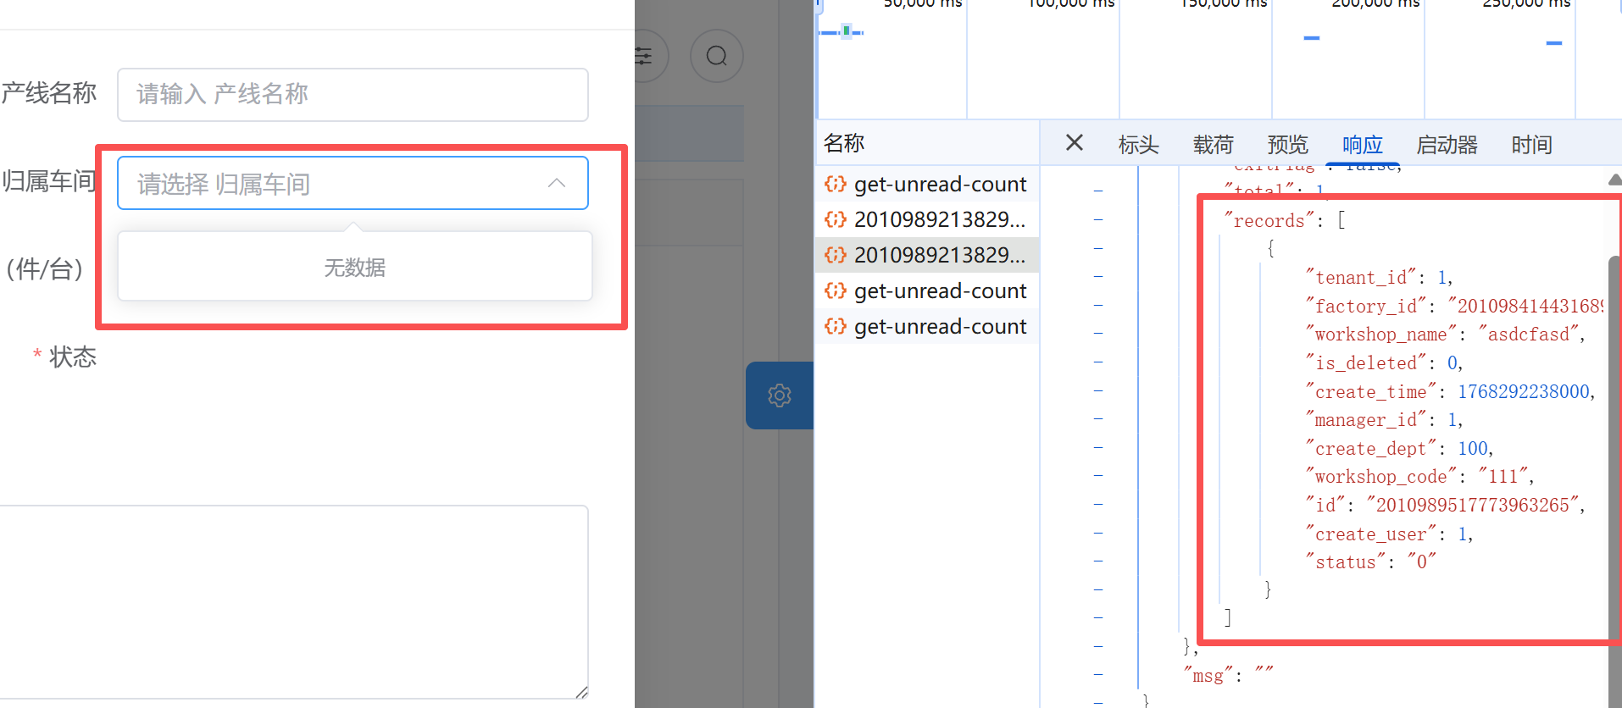Click the magnifier search icon button
This screenshot has height=708, width=1622.
click(x=716, y=56)
